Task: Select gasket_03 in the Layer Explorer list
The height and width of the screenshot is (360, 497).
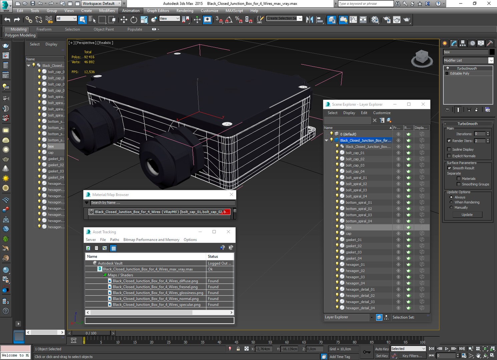Action: click(354, 252)
